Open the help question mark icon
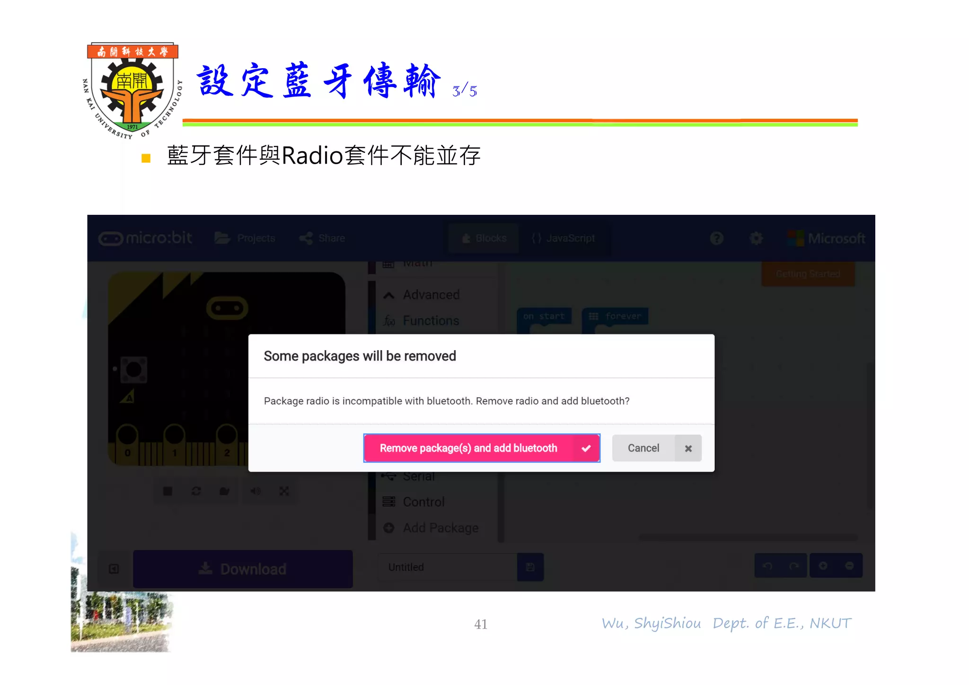 coord(717,238)
